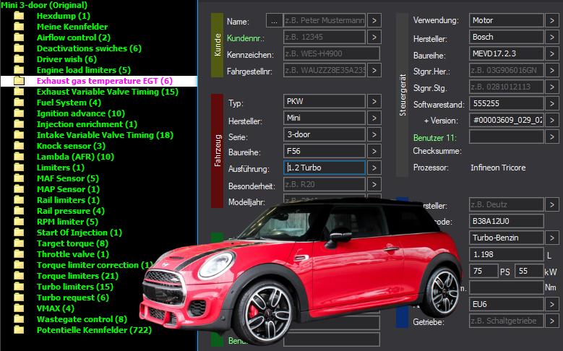Select Knock sensor (3) folder
Screen dimensions: 563x351
(x=71, y=146)
